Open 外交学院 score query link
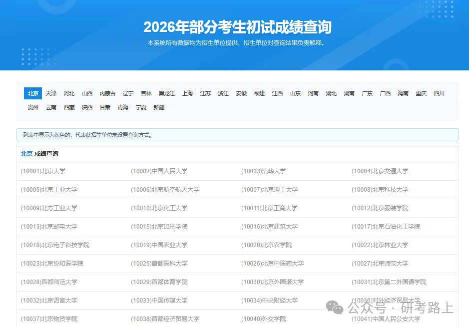 tap(264, 319)
